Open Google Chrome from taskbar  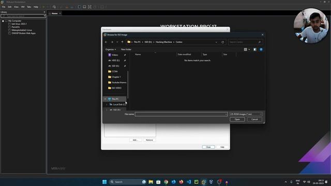166,182
